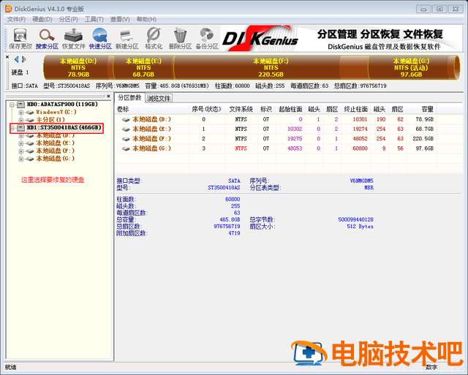Select 本地磁盘(D:) row in partition table
This screenshot has height=375, width=468.
point(276,119)
